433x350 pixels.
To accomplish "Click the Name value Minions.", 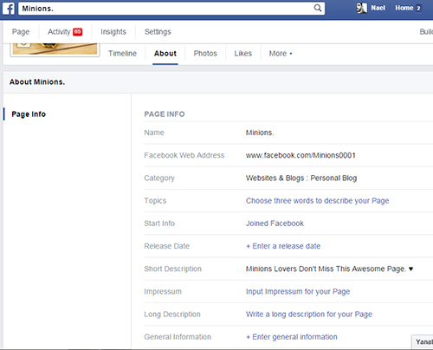I will pyautogui.click(x=260, y=133).
